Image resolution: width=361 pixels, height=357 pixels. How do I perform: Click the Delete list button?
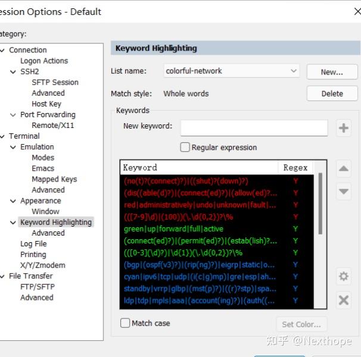click(x=332, y=93)
